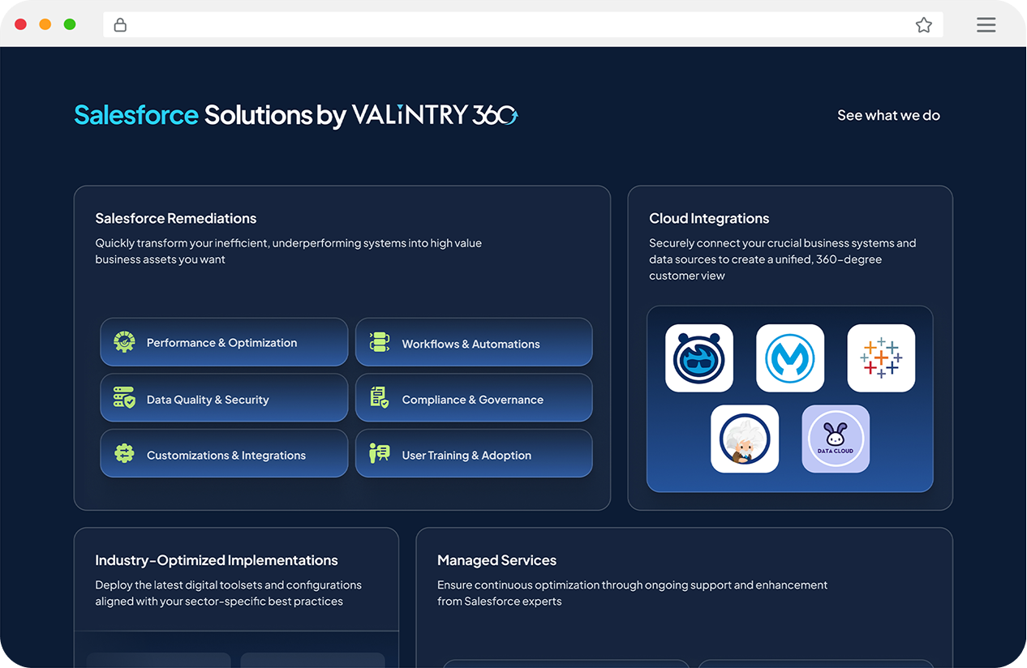
Task: Open the browser hamburger menu
Action: (x=986, y=25)
